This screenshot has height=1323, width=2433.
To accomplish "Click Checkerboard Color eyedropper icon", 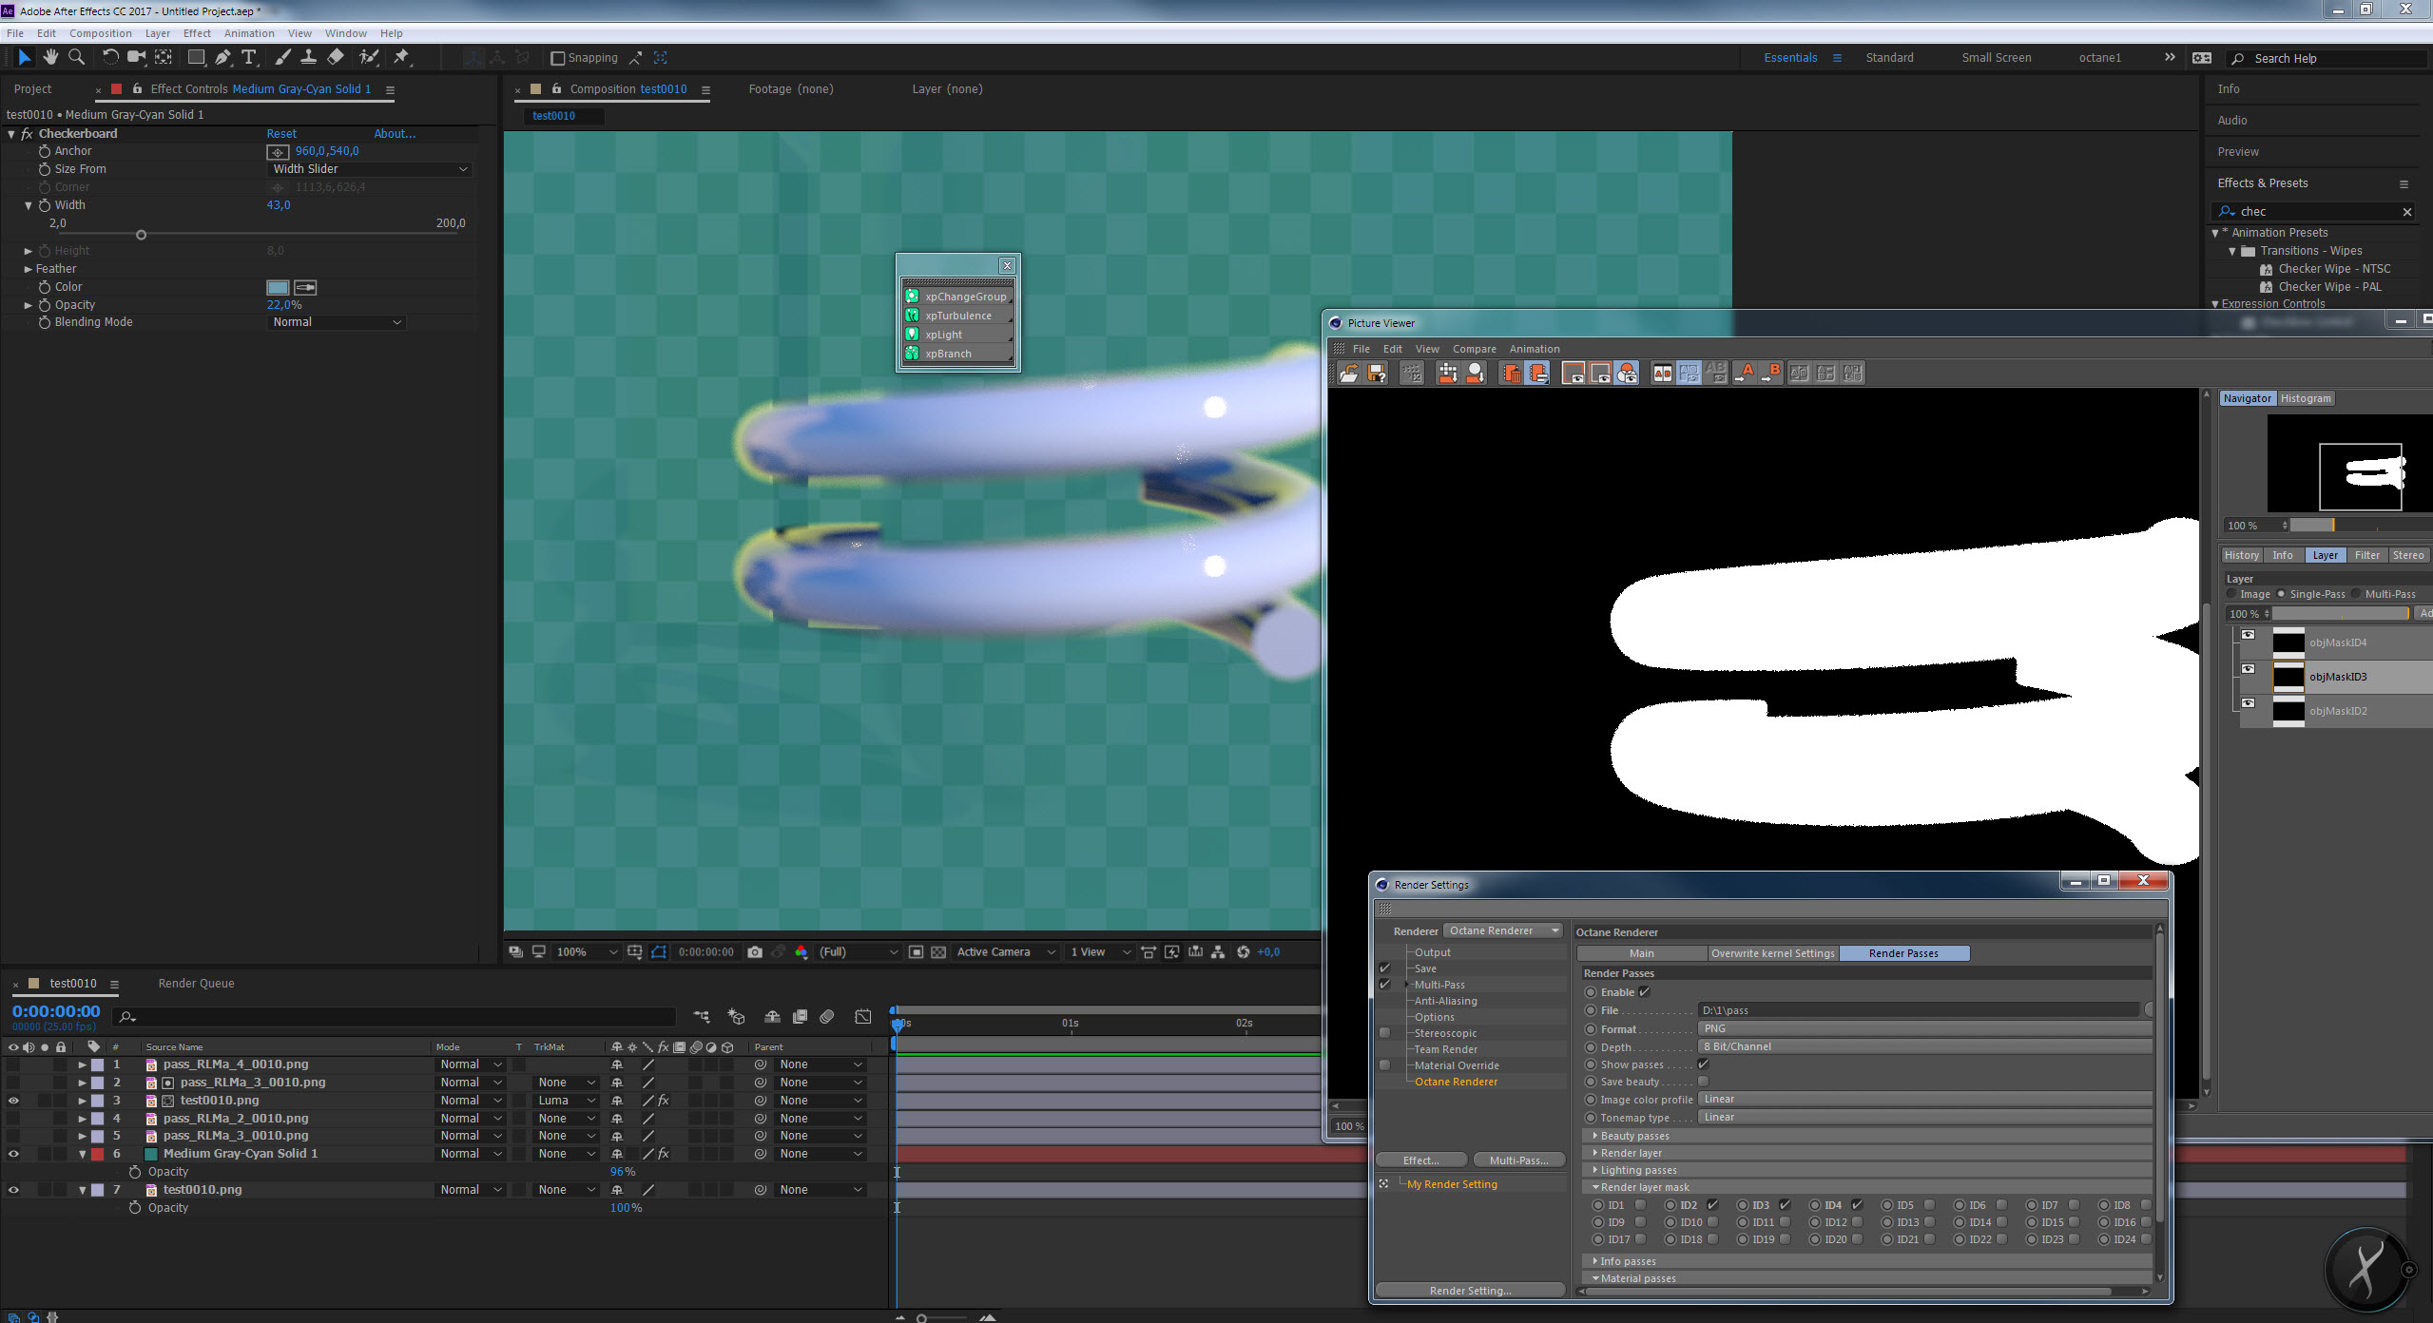I will pyautogui.click(x=305, y=287).
